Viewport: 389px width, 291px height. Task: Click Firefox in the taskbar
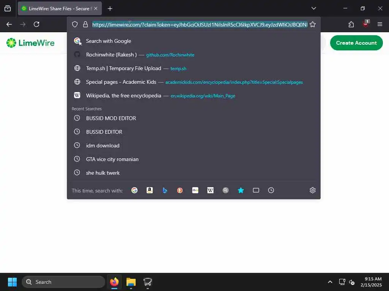coord(114,282)
